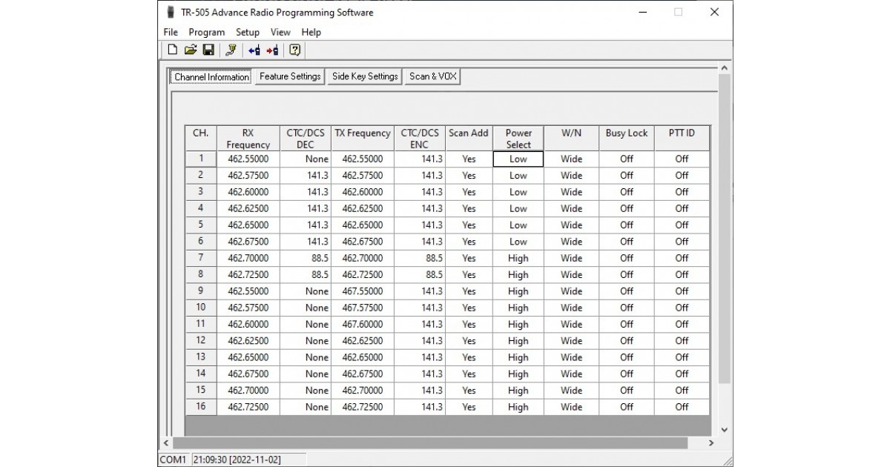Open the Setup menu

(x=247, y=32)
